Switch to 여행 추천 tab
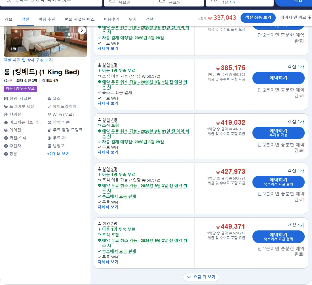This screenshot has width=312, height=285. point(47,20)
